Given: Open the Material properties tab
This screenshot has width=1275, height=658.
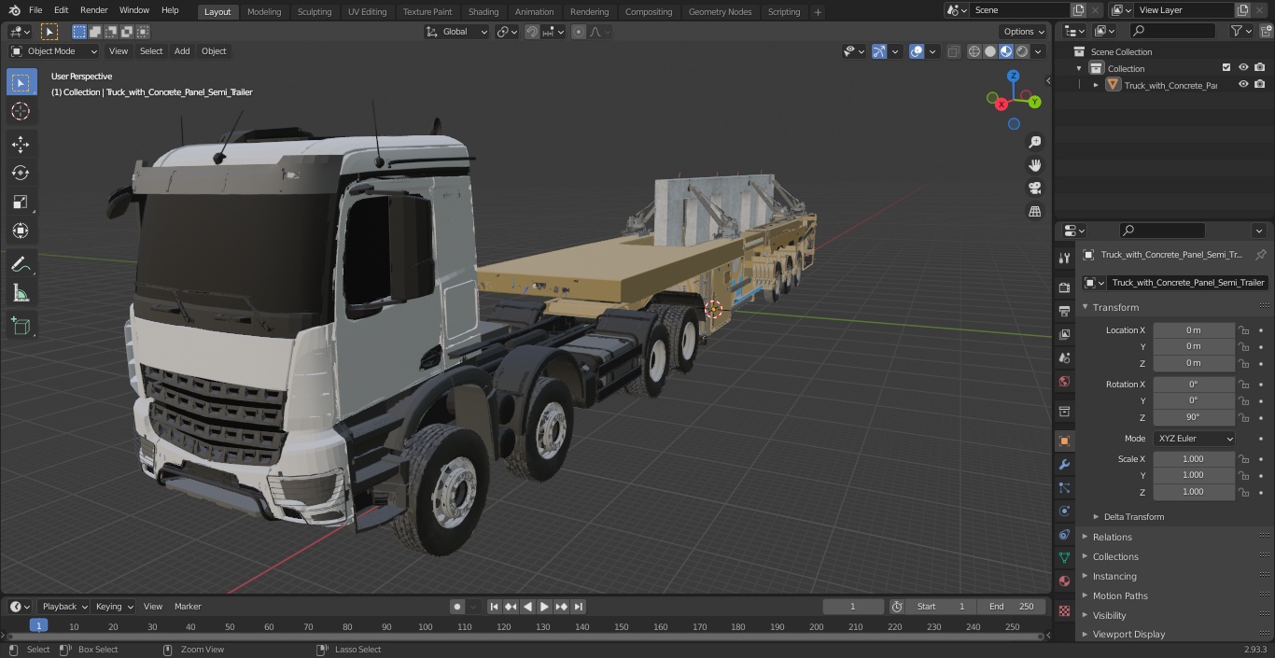Looking at the screenshot, I should [x=1064, y=581].
